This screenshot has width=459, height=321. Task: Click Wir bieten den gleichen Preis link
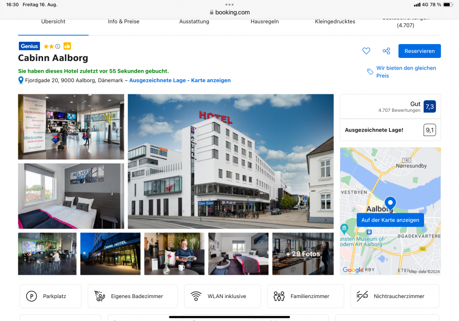(406, 72)
